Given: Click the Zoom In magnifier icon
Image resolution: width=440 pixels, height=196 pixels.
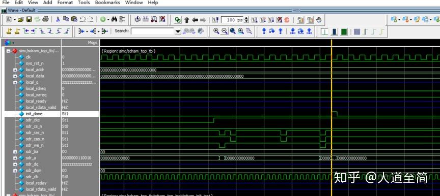Looking at the screenshot, I should [216, 31].
